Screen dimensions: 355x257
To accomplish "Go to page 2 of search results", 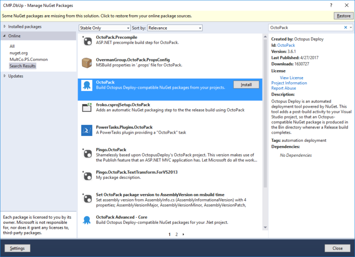I will 176,234.
